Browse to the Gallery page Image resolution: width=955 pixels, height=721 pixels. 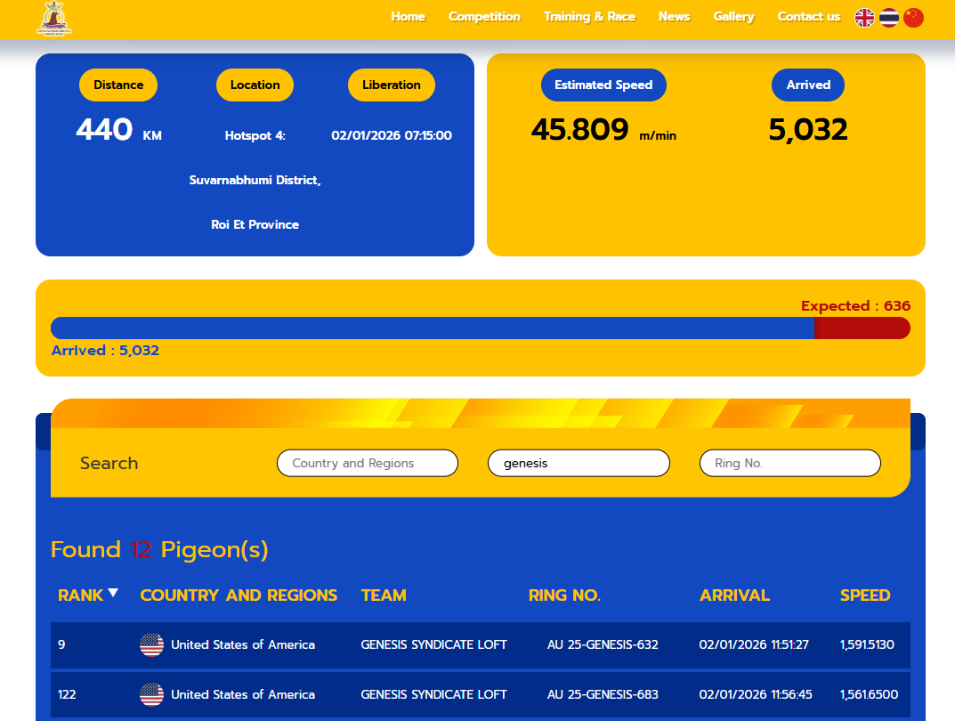point(733,17)
